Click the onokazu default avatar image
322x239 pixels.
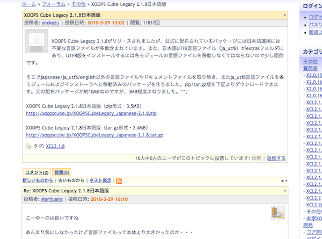tap(36, 41)
